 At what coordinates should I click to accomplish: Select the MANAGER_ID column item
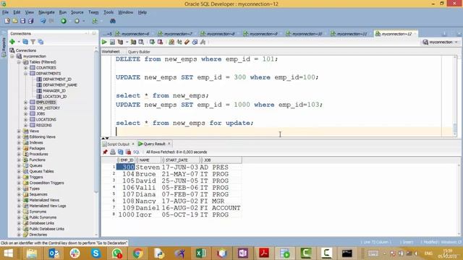(x=54, y=91)
